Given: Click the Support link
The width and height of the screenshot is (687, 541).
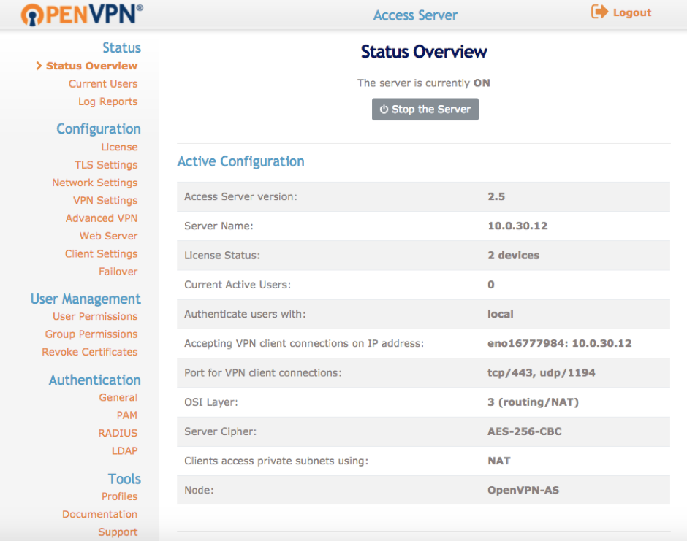Looking at the screenshot, I should point(118,532).
